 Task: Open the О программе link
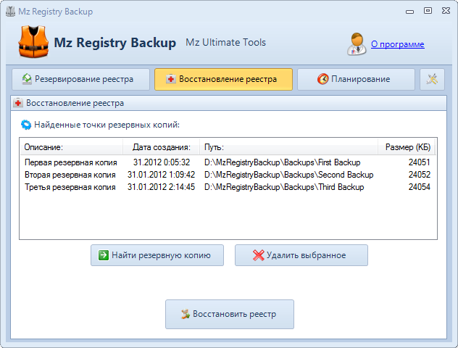click(398, 44)
